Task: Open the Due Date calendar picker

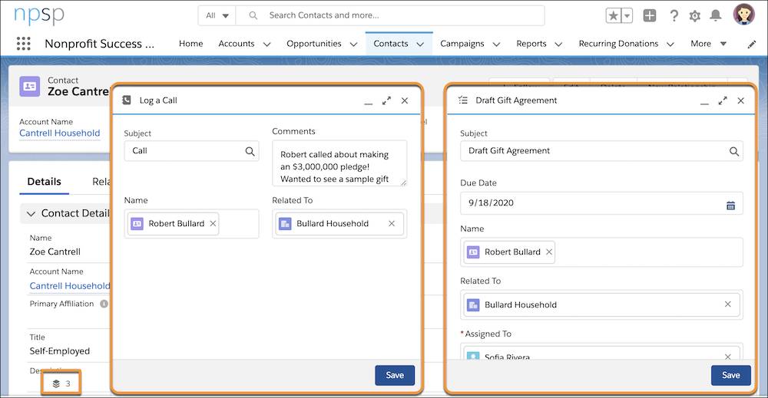Action: tap(731, 206)
